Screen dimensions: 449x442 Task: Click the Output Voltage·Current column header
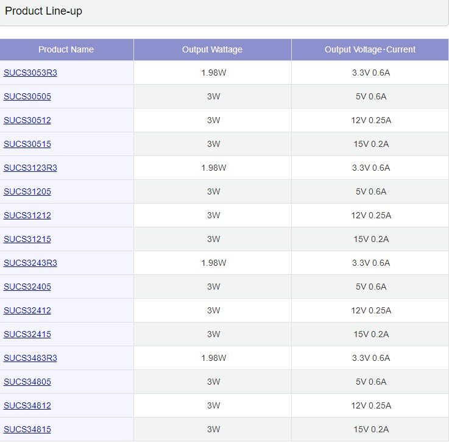(x=370, y=49)
